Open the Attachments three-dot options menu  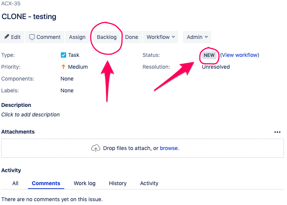[x=277, y=132]
